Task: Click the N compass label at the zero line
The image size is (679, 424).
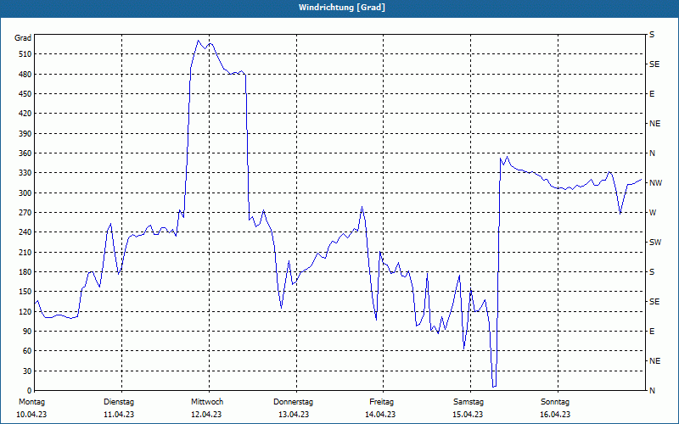Action: point(652,391)
